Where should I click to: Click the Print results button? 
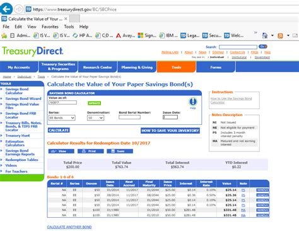tap(90, 151)
